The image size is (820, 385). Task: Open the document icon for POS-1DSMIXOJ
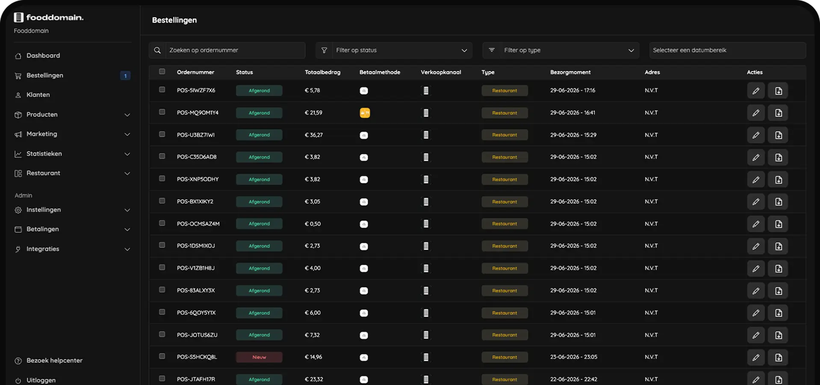coord(778,246)
